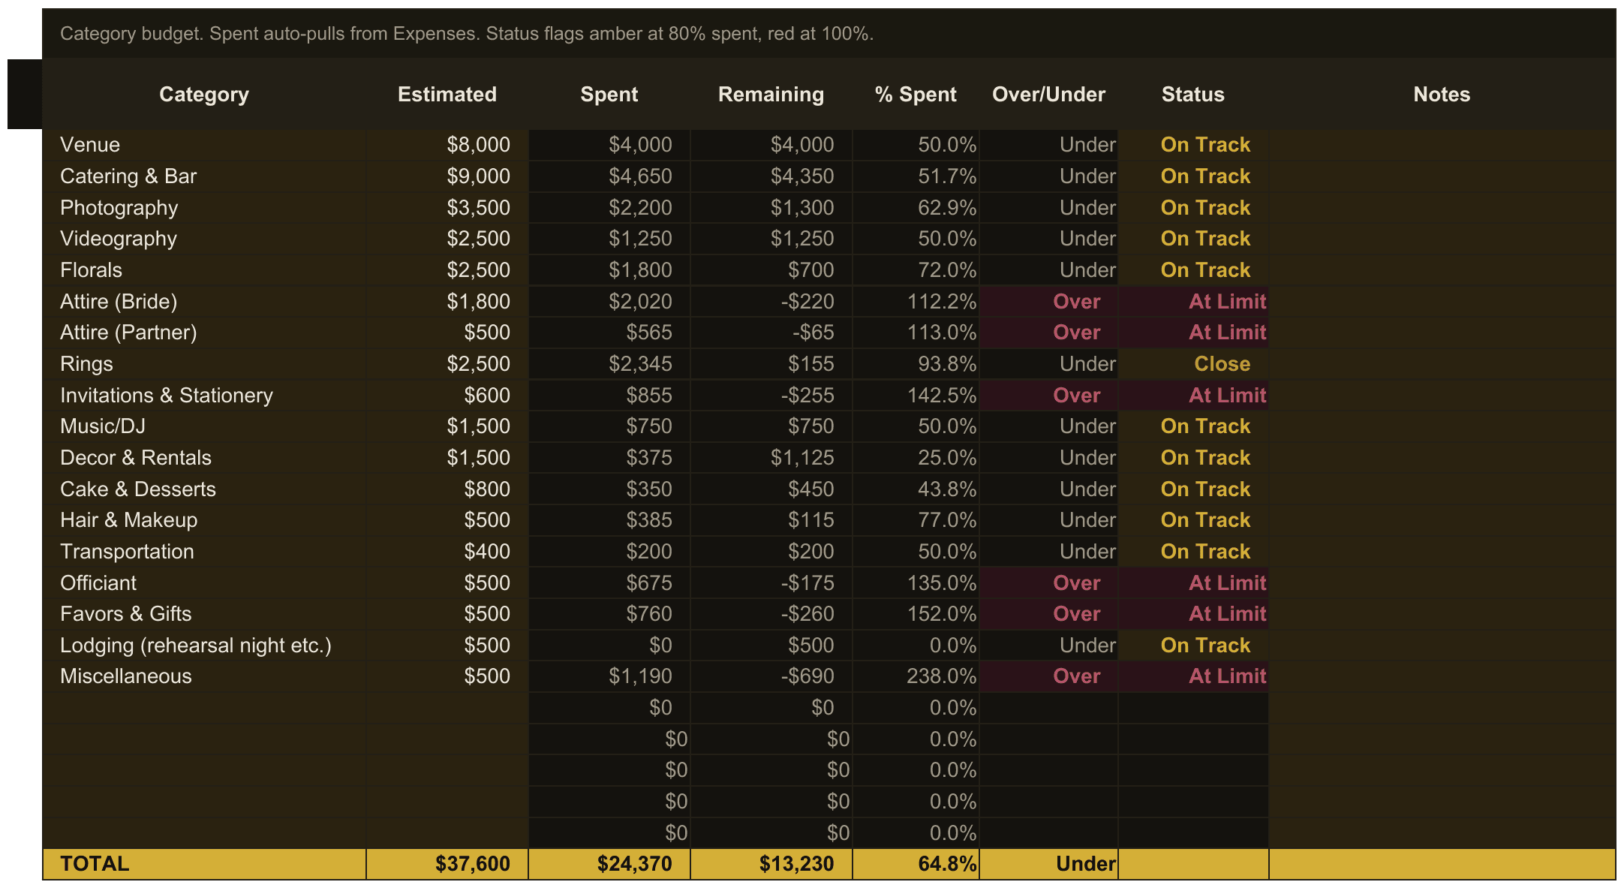
Task: Select the Transportation category cell
Action: click(204, 552)
